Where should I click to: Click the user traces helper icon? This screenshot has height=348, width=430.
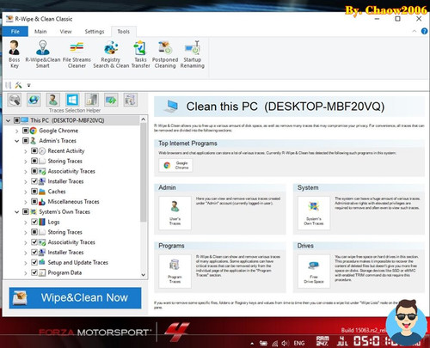pos(52,100)
